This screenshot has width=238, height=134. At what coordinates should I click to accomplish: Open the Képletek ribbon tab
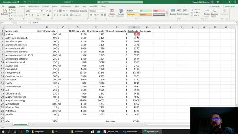coord(45,6)
